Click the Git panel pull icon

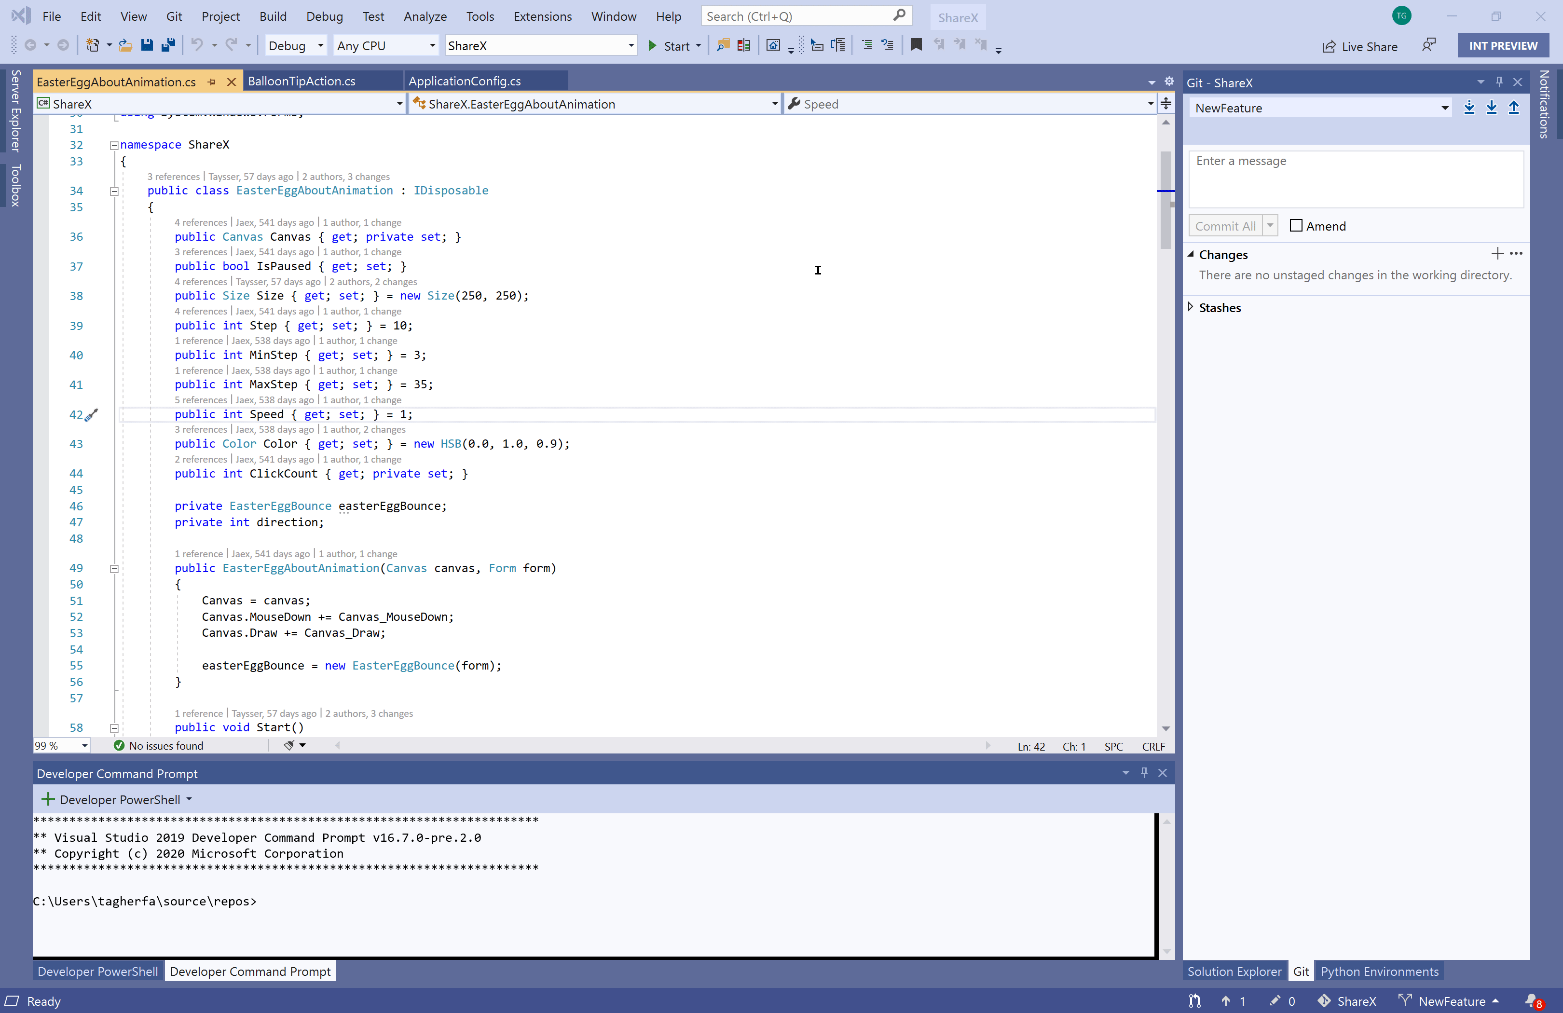pos(1491,107)
